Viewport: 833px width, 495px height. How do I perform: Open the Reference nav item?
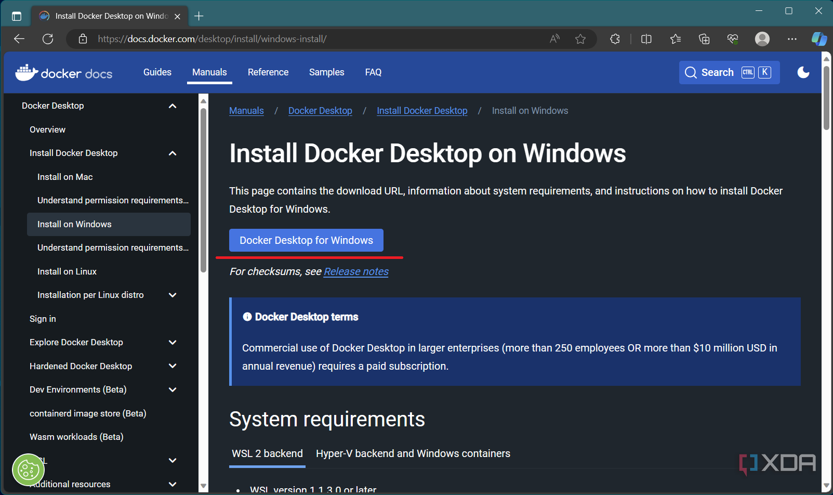[x=268, y=72]
